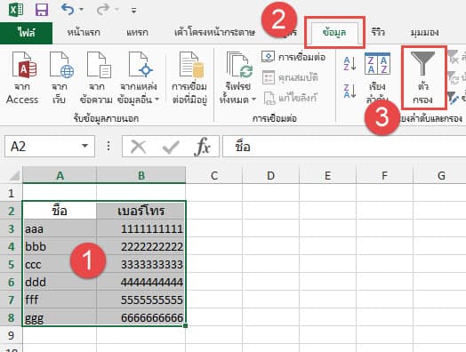Click cell with text ccc
Screen dimensions: 466x352
(60, 264)
